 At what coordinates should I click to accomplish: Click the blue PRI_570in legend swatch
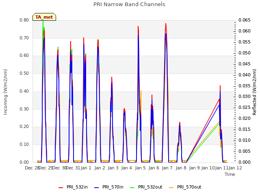point(97,188)
